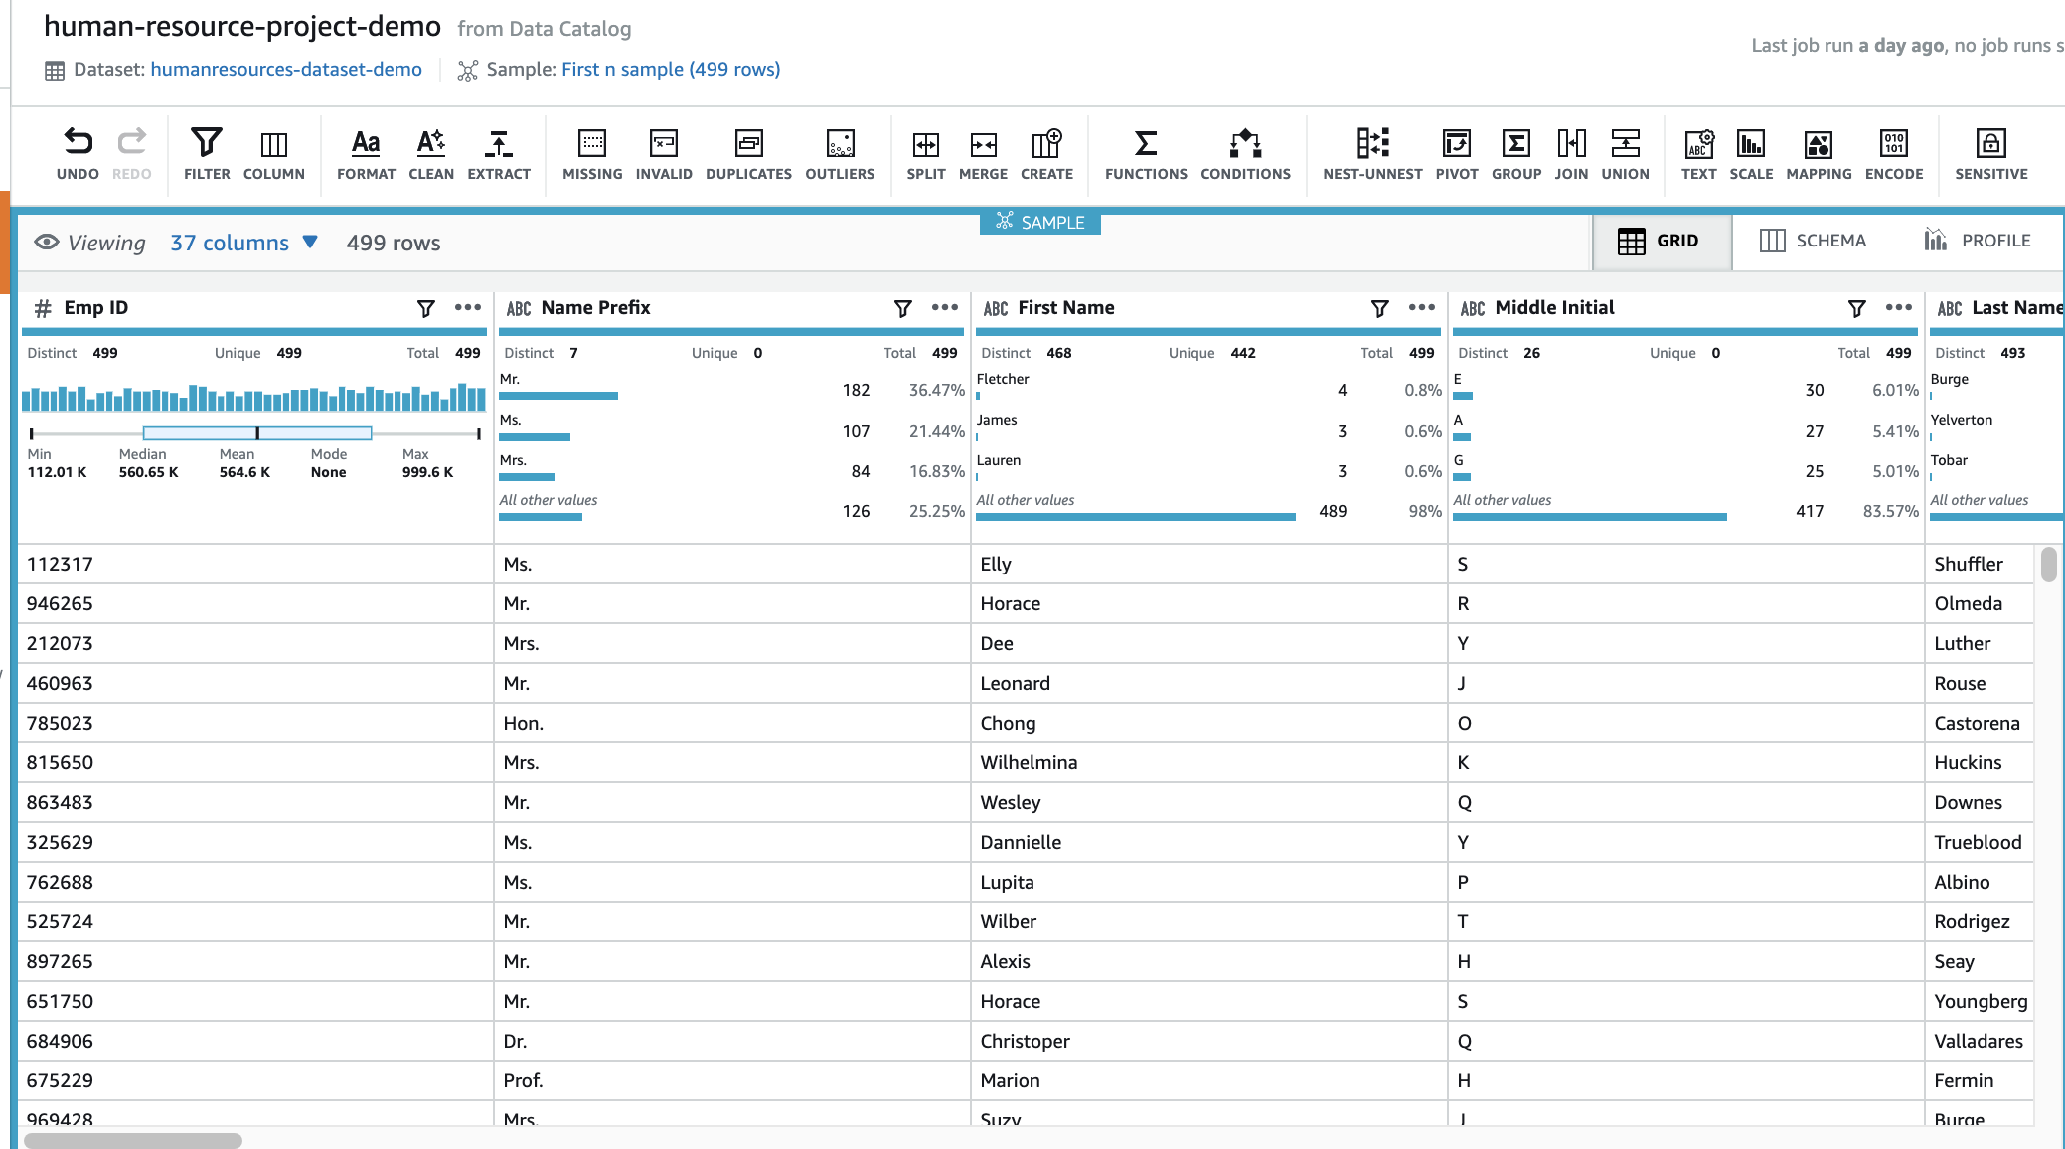The height and width of the screenshot is (1149, 2065).
Task: Select the Sensitive data lock icon
Action: click(x=1990, y=144)
